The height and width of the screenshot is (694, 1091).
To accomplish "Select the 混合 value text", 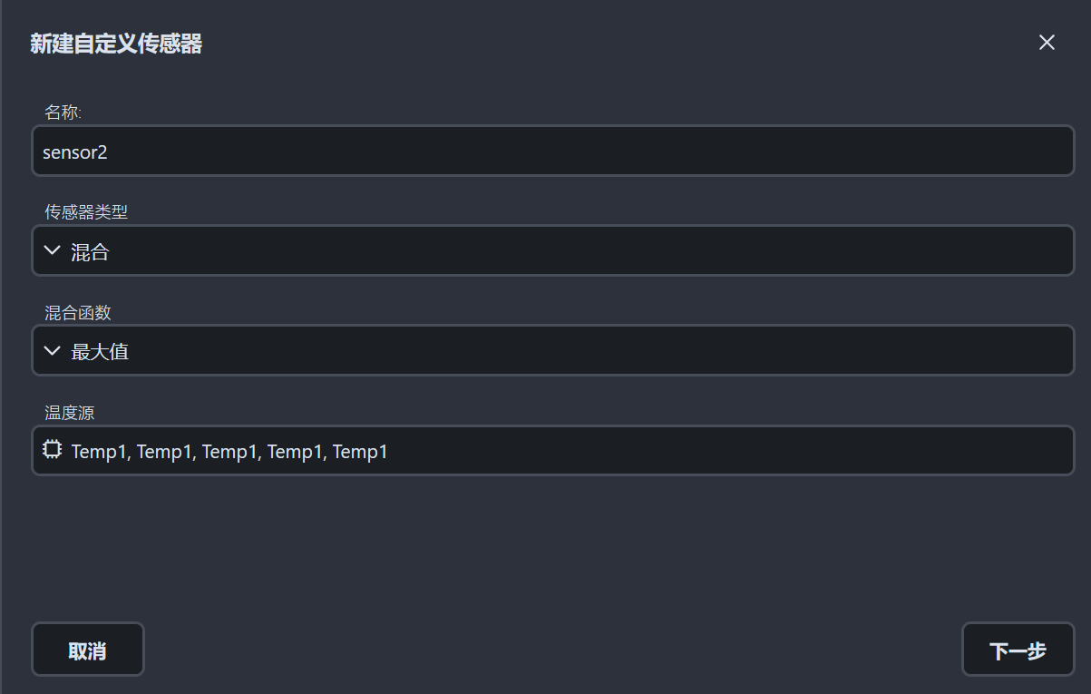I will coord(91,251).
